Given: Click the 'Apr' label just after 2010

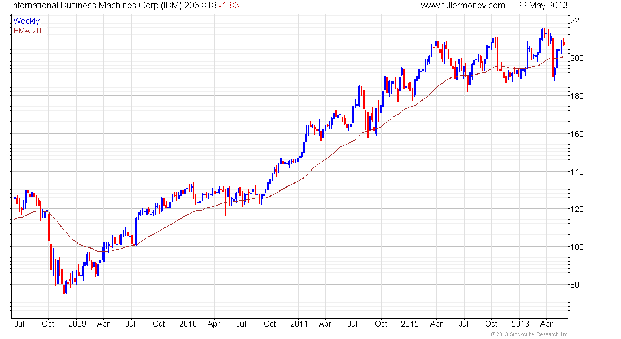Looking at the screenshot, I should 214,324.
